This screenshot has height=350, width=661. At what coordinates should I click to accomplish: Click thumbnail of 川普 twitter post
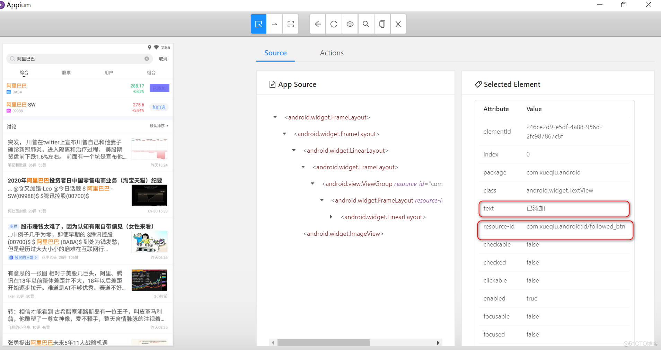149,149
